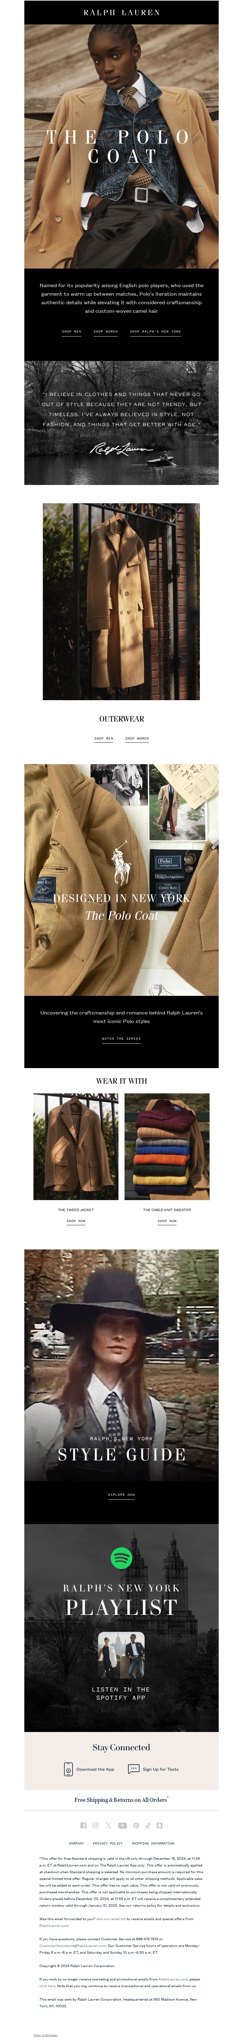The height and width of the screenshot is (2042, 243).
Task: Open the X (Twitter) icon in footer
Action: tap(108, 1826)
